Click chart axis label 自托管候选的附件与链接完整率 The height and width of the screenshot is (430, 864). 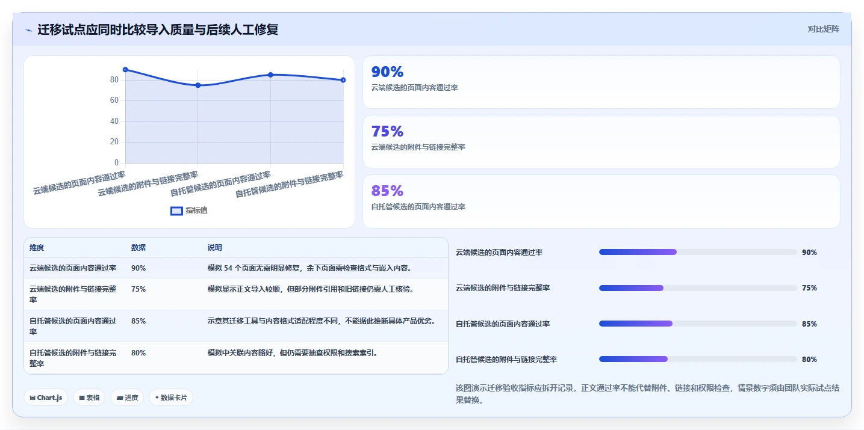tap(289, 185)
